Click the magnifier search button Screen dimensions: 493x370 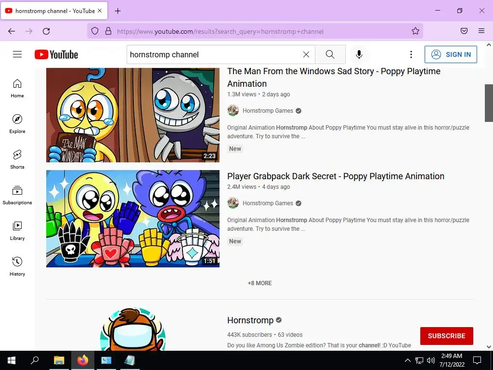330,54
